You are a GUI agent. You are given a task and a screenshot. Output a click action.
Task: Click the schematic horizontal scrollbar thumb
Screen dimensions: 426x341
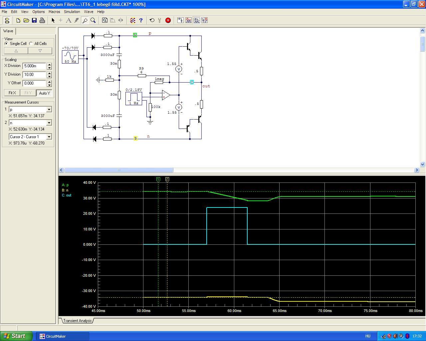(x=118, y=170)
